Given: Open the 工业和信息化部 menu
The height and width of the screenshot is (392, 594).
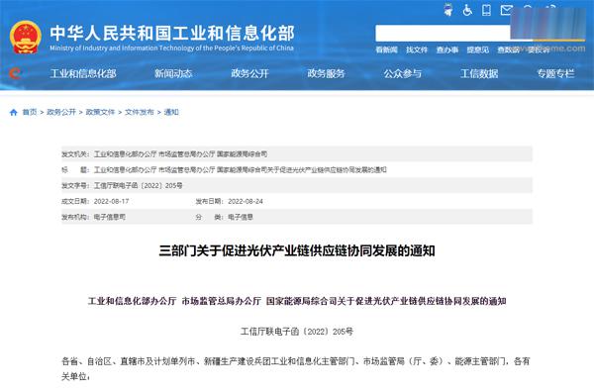Looking at the screenshot, I should pyautogui.click(x=83, y=73).
